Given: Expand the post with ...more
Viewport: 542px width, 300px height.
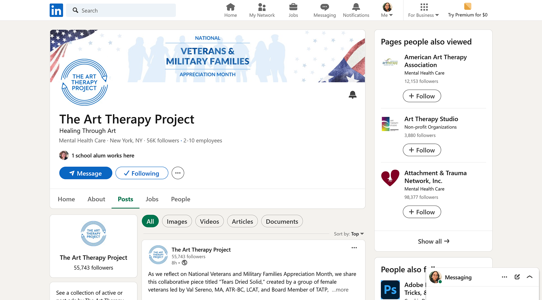Looking at the screenshot, I should coord(340,290).
